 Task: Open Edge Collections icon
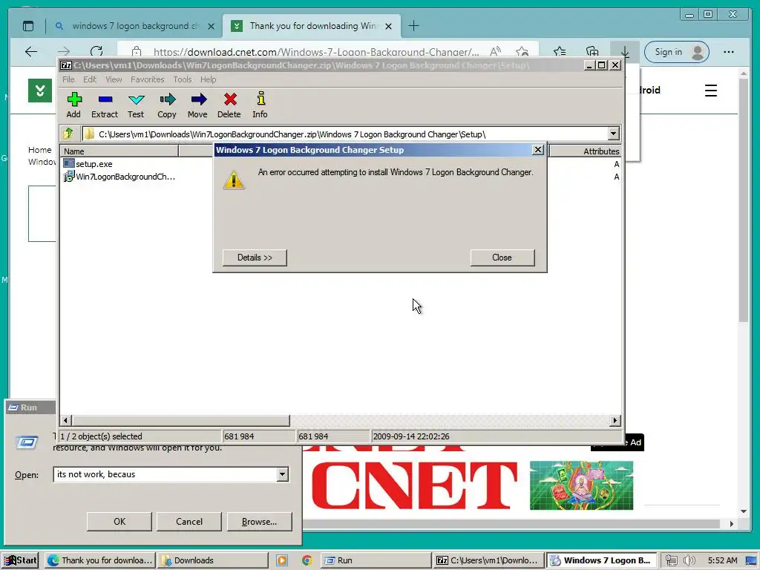592,52
